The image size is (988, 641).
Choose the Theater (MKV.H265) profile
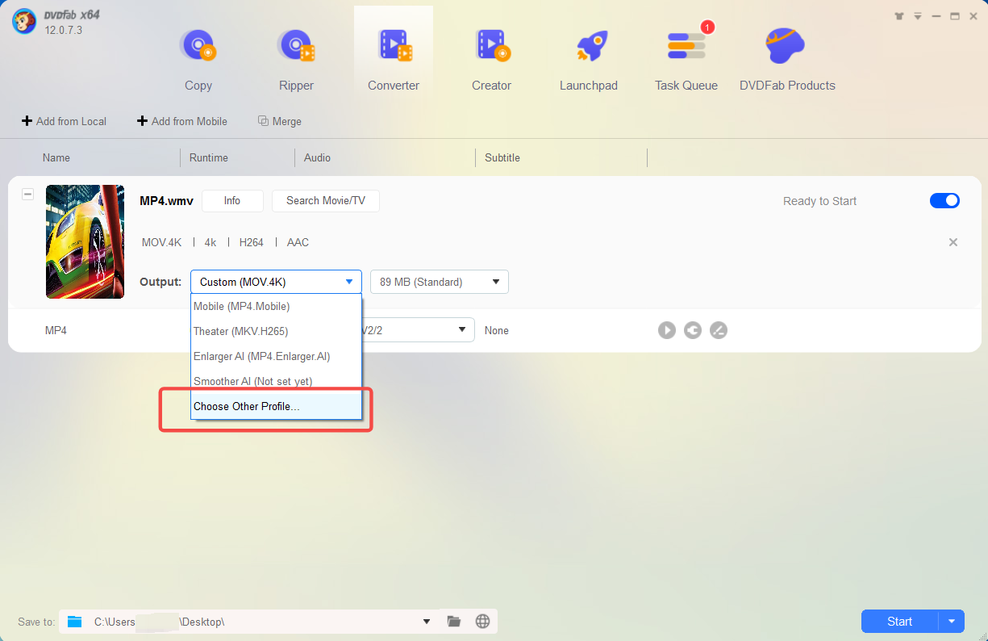click(x=276, y=331)
